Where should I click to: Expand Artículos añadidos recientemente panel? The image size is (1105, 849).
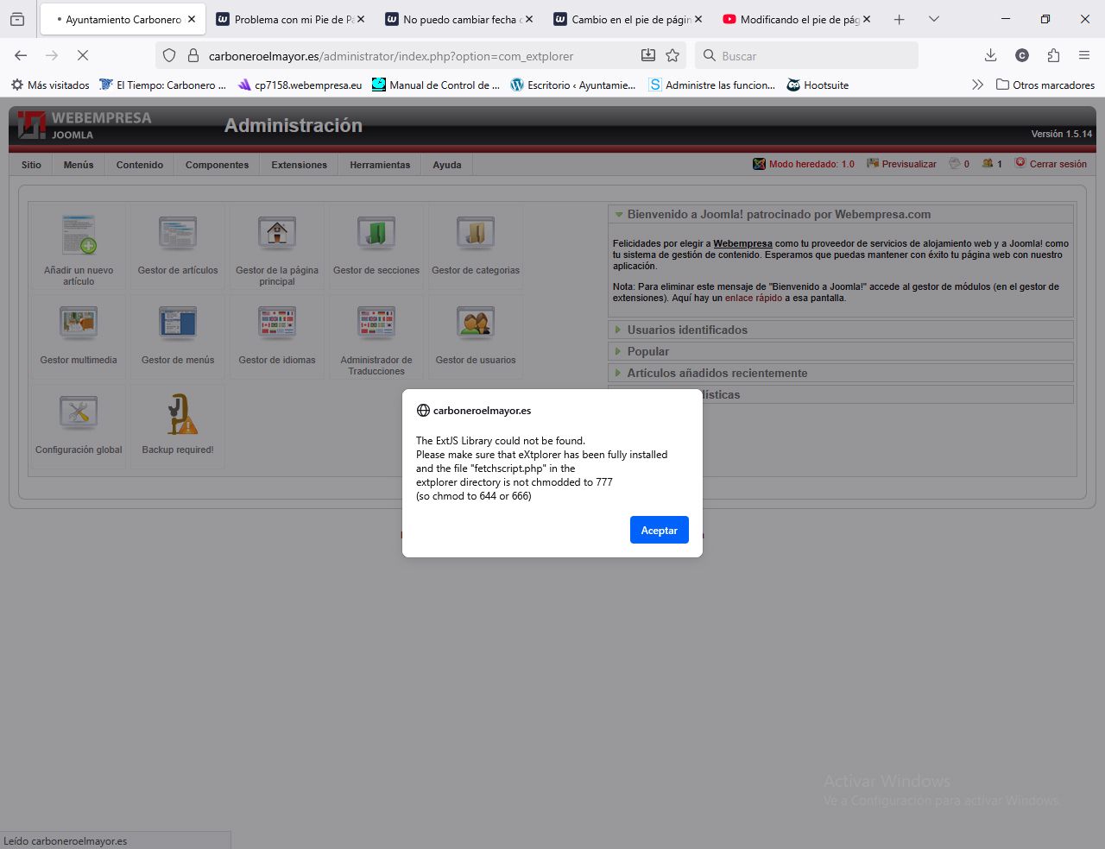pos(717,373)
